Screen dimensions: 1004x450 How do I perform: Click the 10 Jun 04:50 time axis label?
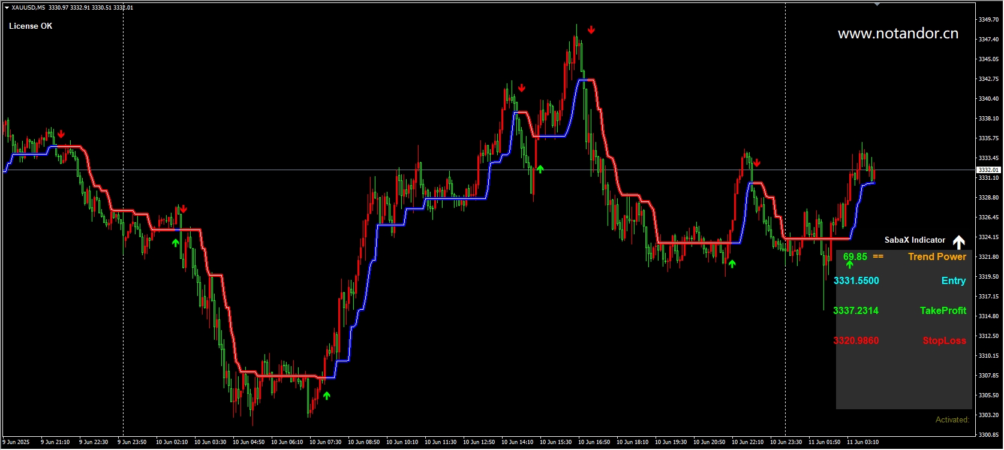coord(248,442)
